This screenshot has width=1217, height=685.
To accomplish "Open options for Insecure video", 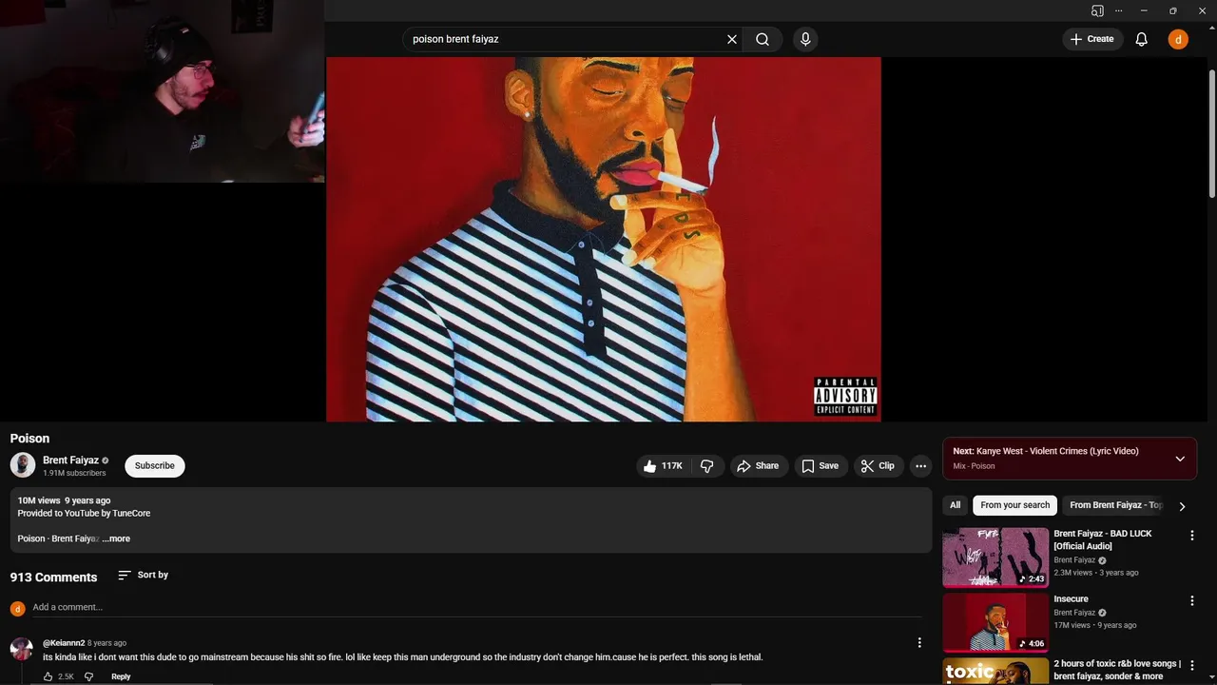I will pyautogui.click(x=1192, y=601).
